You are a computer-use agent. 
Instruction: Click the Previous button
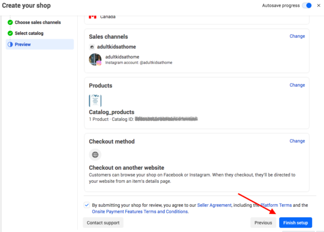pos(263,223)
